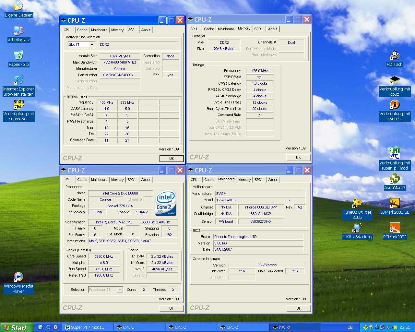Open Papierkorb recycle bin icon
The image size is (415, 332).
tap(18, 55)
